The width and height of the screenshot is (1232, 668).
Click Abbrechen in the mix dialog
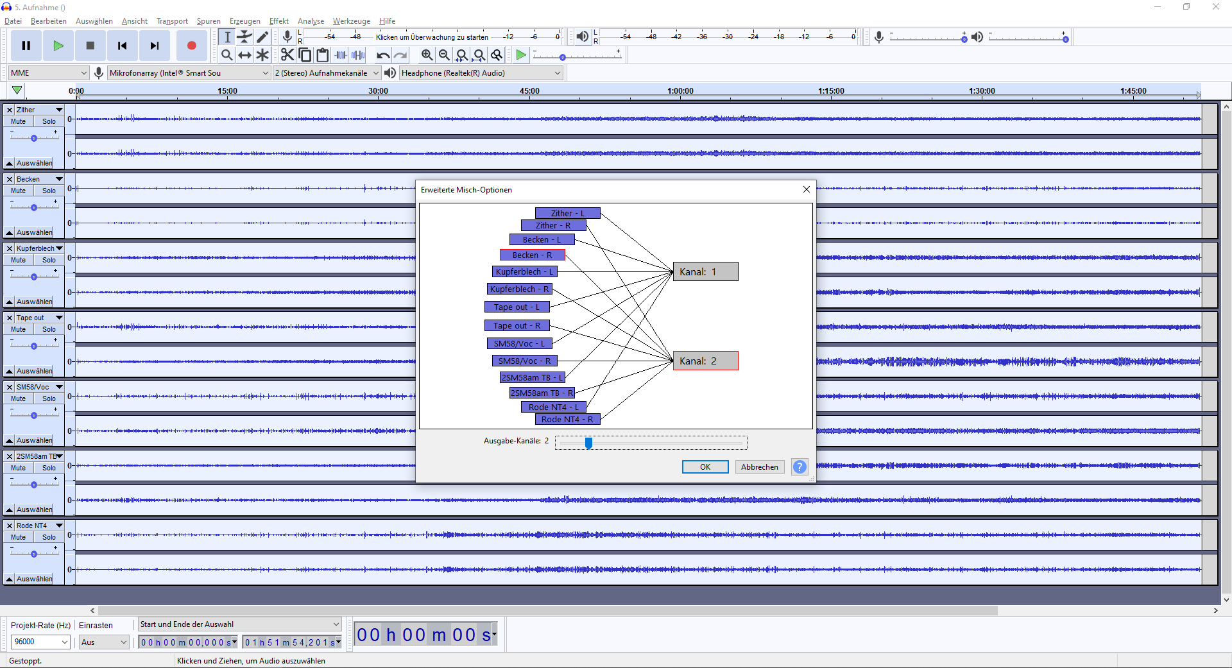coord(760,467)
